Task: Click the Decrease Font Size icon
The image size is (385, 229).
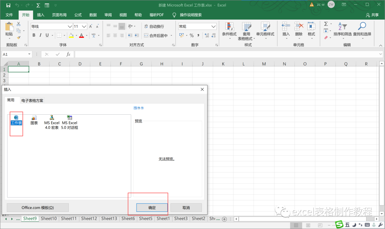Action: [97, 26]
